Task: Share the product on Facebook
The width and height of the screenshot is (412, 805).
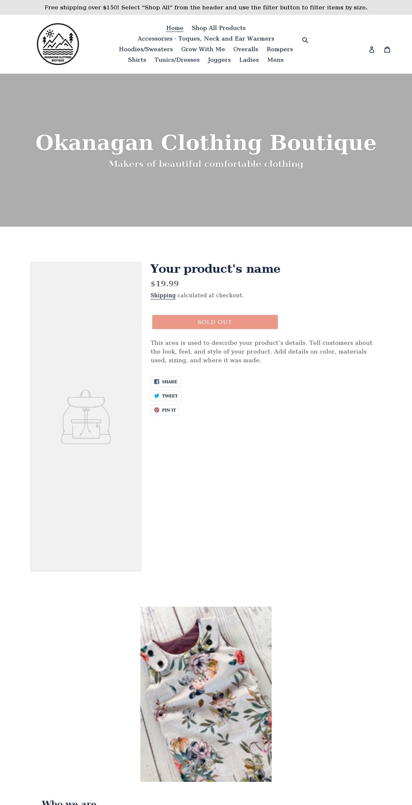Action: pos(166,382)
